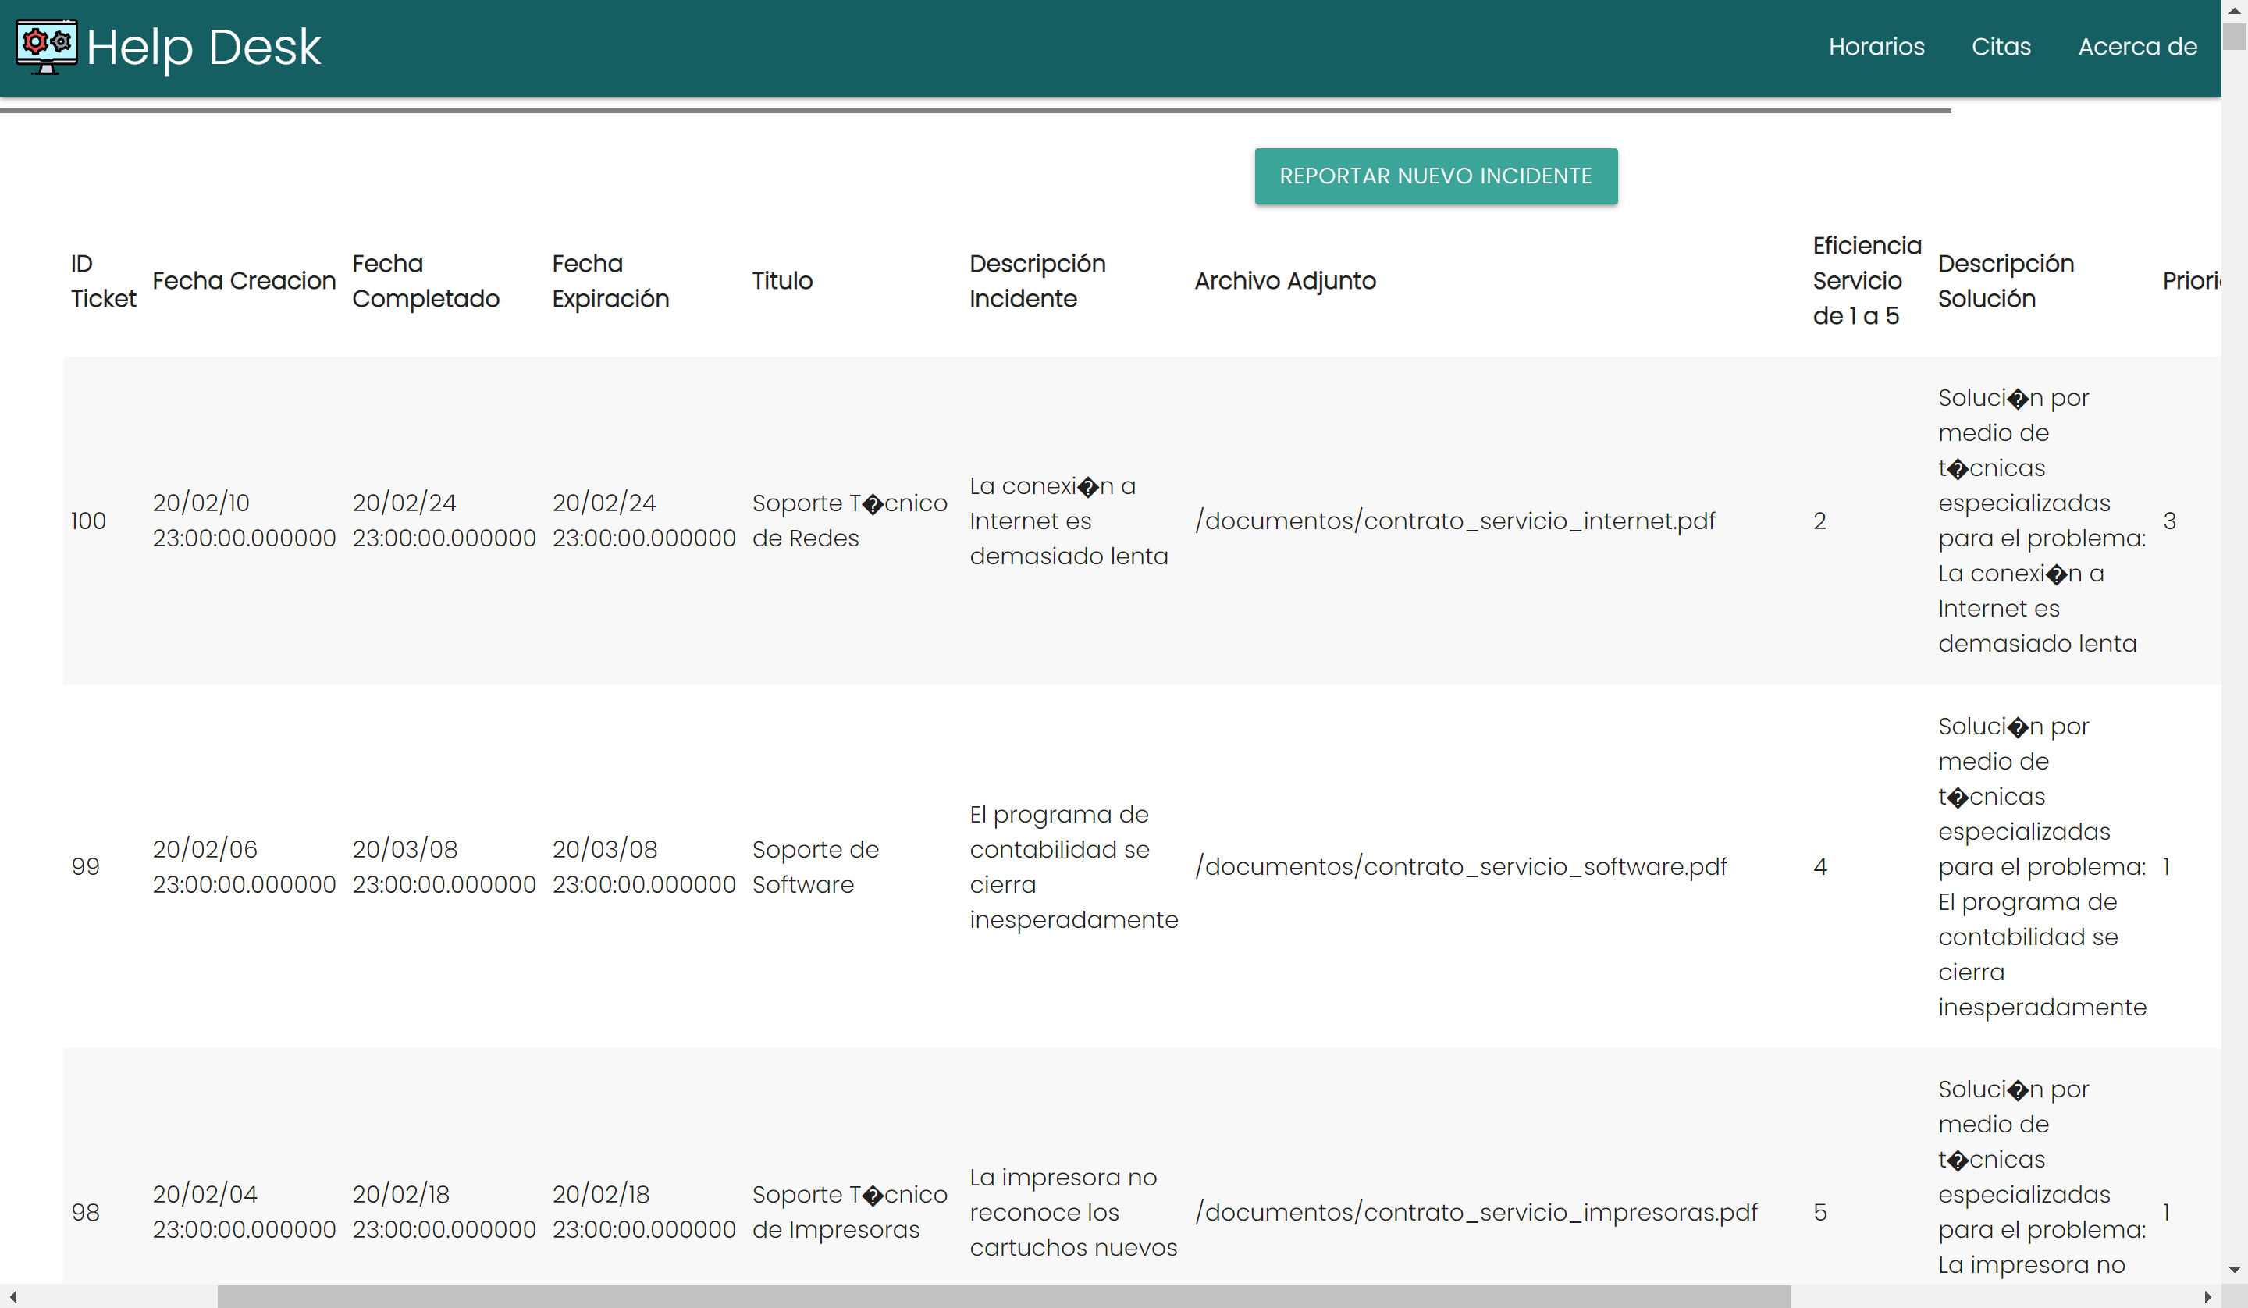Click the ID Ticket column header
The image size is (2248, 1308).
[x=102, y=280]
